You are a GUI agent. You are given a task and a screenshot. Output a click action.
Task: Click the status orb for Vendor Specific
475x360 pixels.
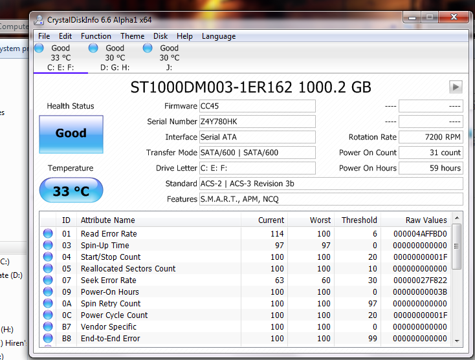48,326
